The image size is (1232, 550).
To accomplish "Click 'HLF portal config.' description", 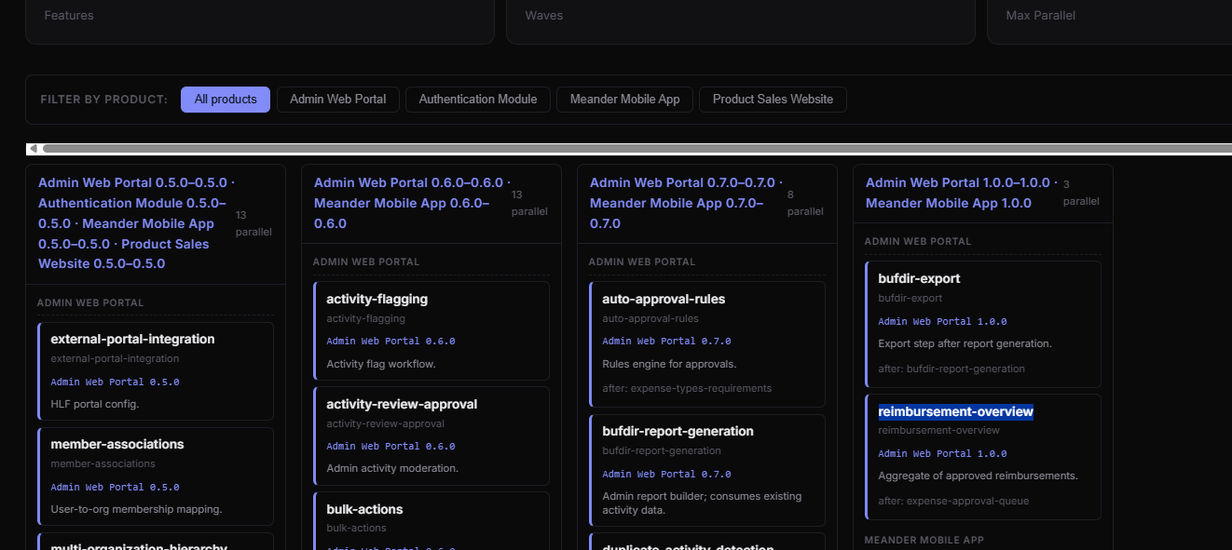I will point(95,404).
